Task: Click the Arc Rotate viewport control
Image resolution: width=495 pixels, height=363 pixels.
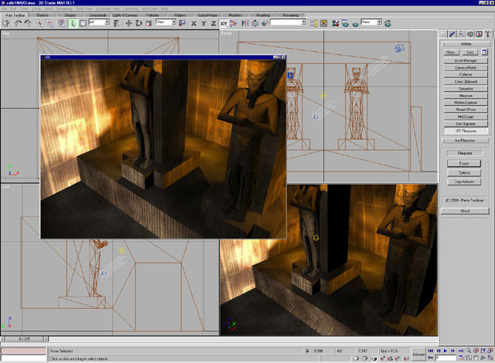Action: [483, 358]
